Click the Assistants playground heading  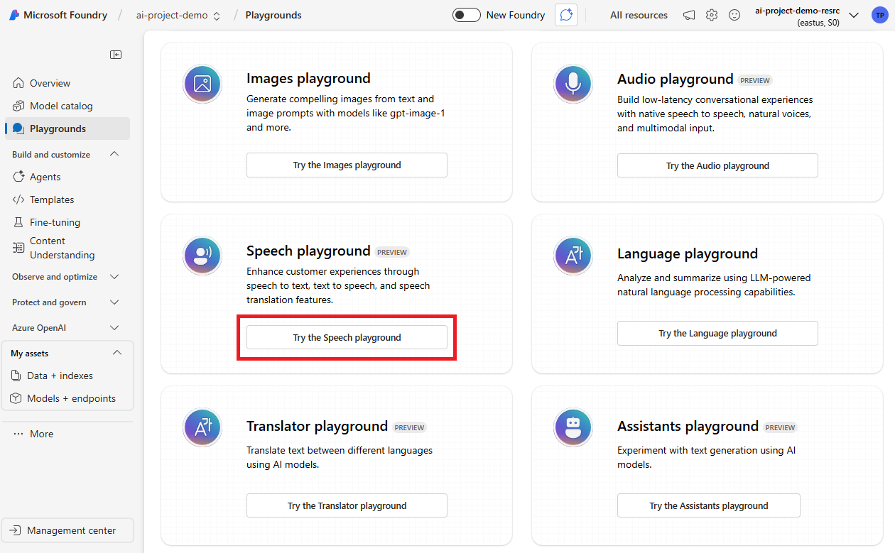(x=688, y=426)
